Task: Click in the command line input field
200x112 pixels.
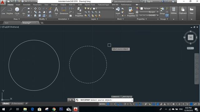Action: tap(104, 100)
